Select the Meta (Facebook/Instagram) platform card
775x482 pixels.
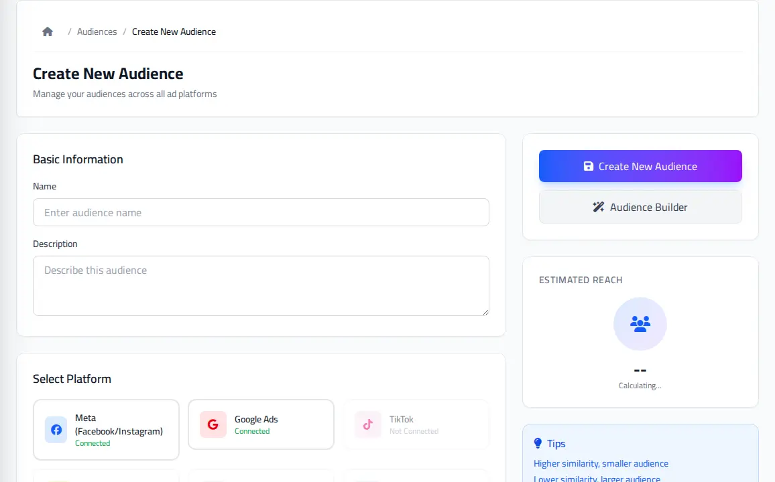click(x=107, y=430)
